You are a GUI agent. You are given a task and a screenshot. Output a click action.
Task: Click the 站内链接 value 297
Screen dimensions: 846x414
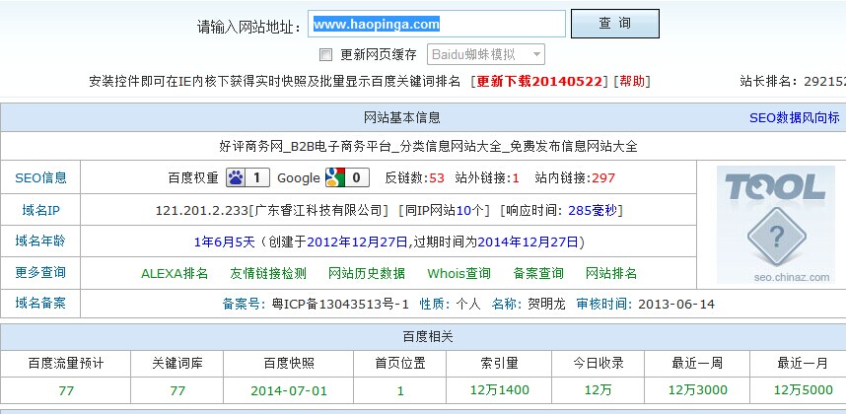coord(603,177)
